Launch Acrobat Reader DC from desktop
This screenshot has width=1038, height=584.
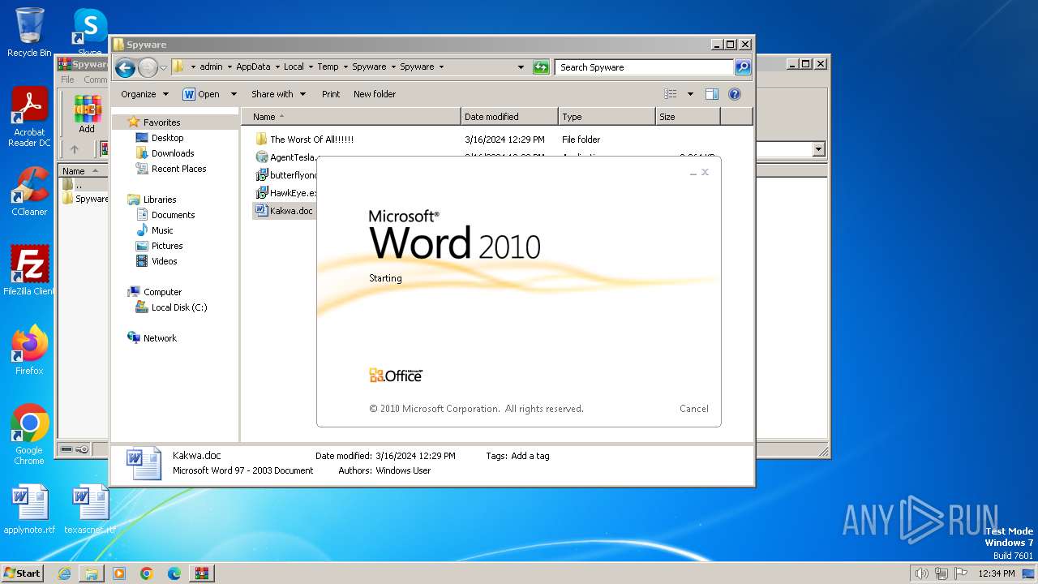coord(29,118)
